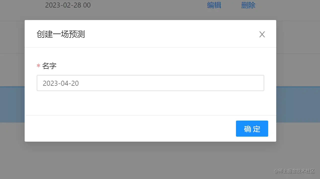Close the 创建一场预测 dialog with X
Image resolution: width=320 pixels, height=179 pixels.
tap(262, 35)
